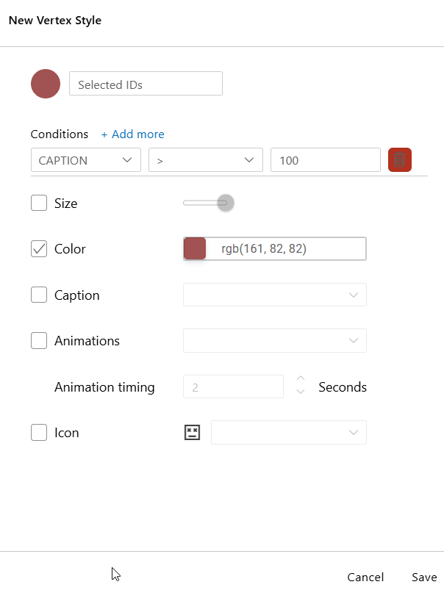444x590 pixels.
Task: Open the CAPTION property dropdown
Action: (86, 160)
